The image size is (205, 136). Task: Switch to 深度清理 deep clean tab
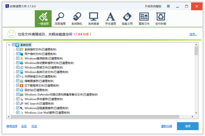click(60, 18)
